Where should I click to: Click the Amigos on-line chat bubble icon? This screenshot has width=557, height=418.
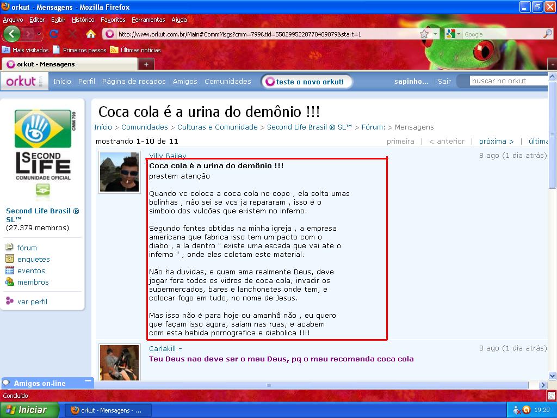pos(6,383)
